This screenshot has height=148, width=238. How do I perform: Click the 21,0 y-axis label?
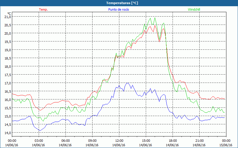click(7, 17)
